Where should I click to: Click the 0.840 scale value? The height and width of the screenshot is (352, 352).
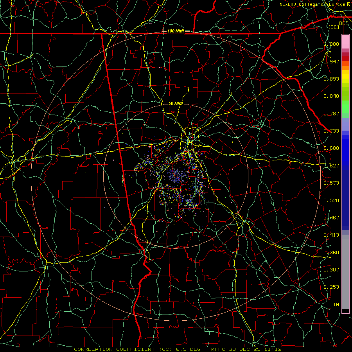[x=331, y=96]
